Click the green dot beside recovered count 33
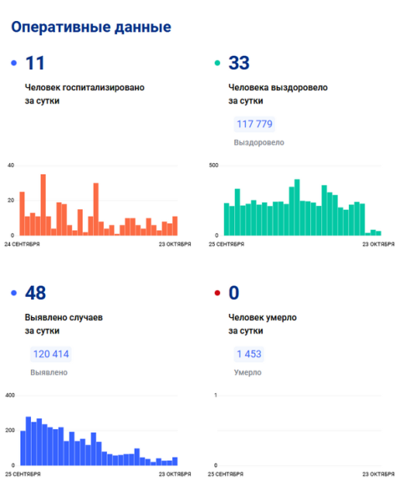404x502 pixels. point(217,63)
